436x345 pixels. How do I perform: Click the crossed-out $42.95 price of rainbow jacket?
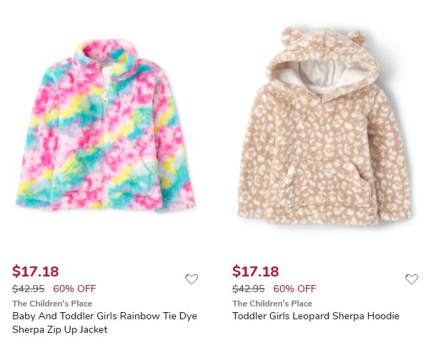[29, 289]
